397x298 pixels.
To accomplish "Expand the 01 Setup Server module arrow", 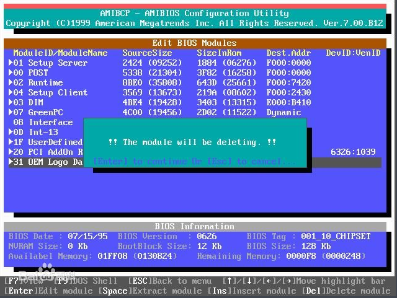I will 11,63.
